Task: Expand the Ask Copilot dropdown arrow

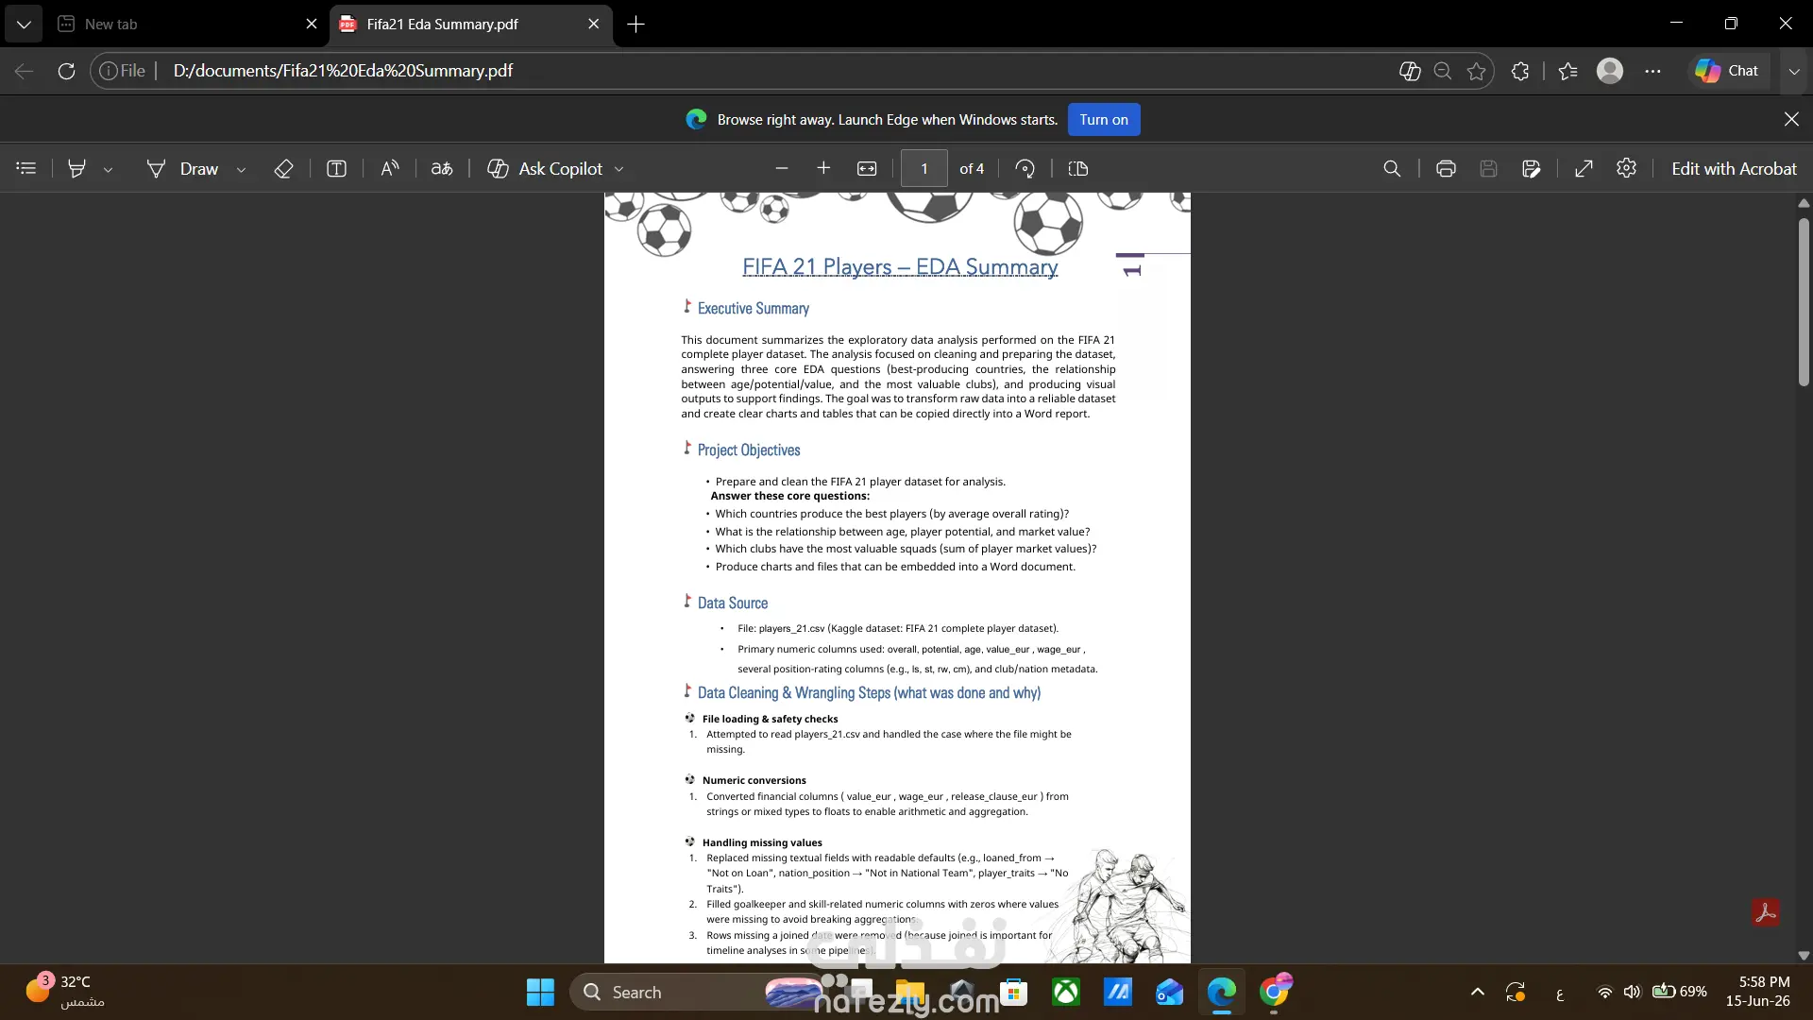Action: pos(619,169)
